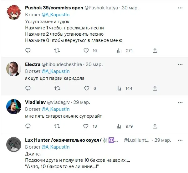This screenshot has height=173, width=188.
Task: Retweet Pushok 35's tweet
Action: (57, 50)
